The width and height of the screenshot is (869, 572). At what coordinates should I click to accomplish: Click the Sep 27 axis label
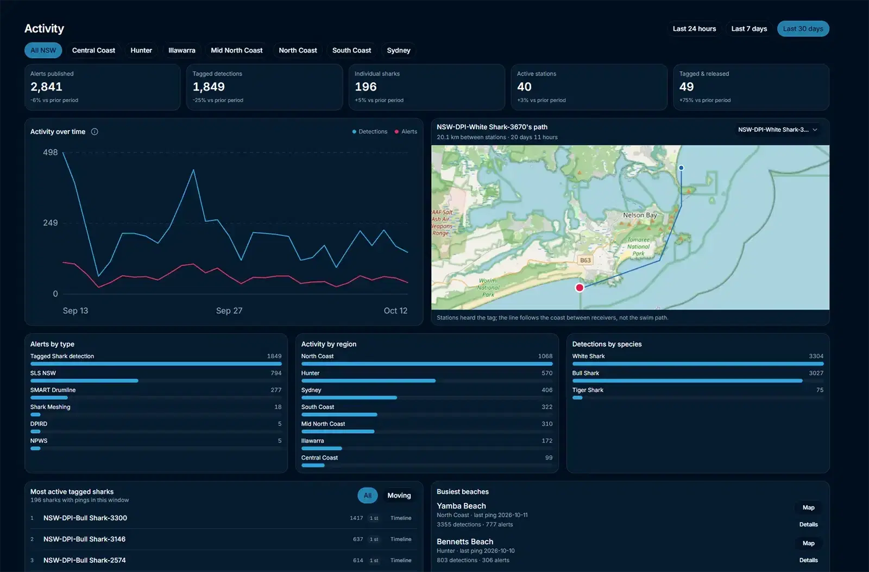tap(229, 311)
